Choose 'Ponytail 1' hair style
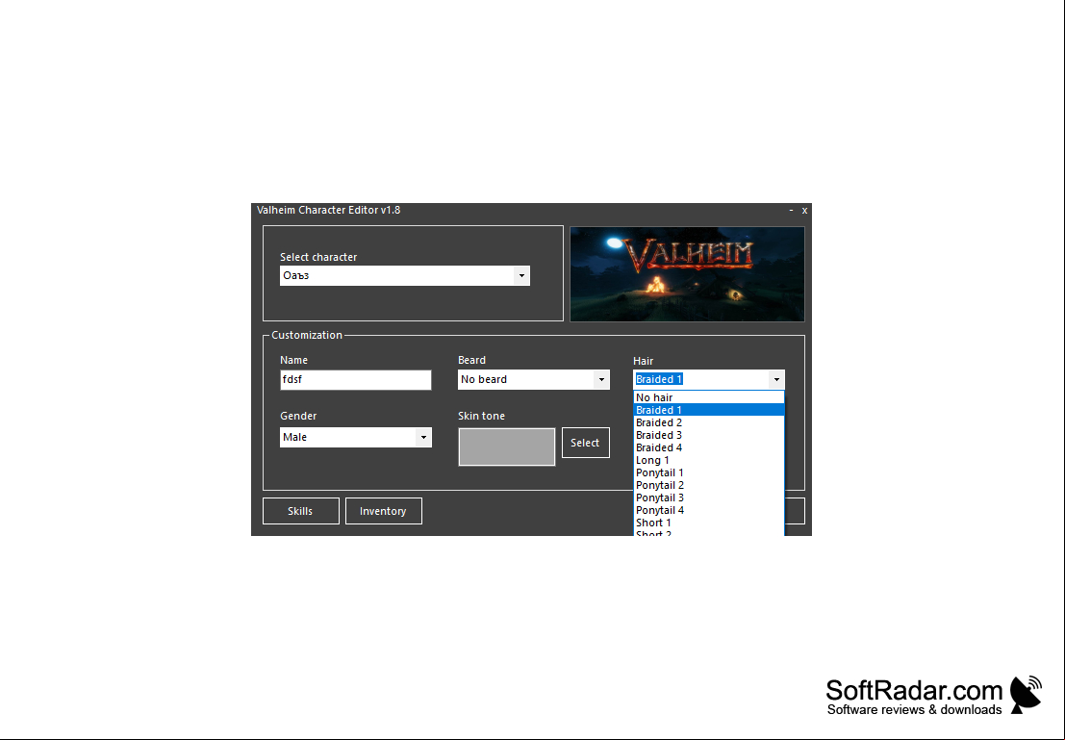The image size is (1065, 740). pos(708,472)
